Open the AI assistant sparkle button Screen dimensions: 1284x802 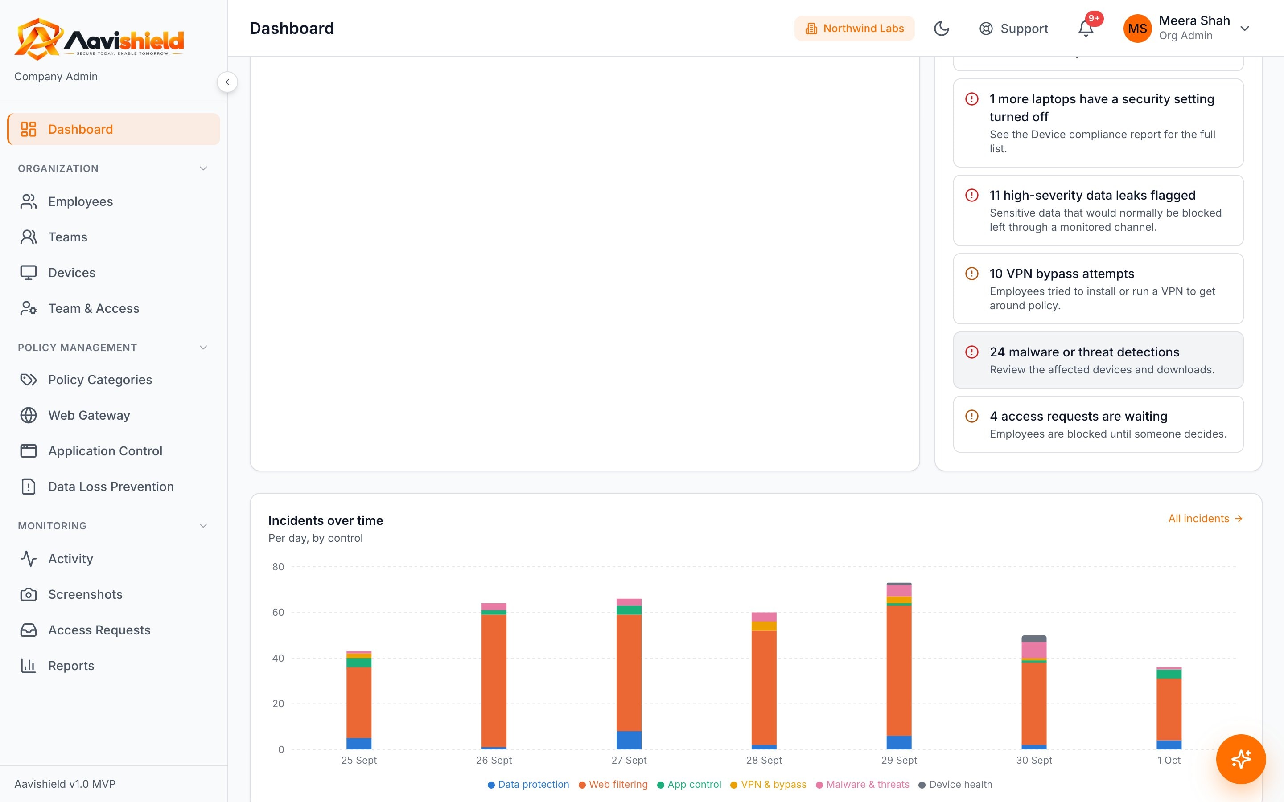click(1240, 759)
